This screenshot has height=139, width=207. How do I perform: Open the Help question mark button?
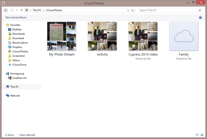pyautogui.click(x=200, y=17)
